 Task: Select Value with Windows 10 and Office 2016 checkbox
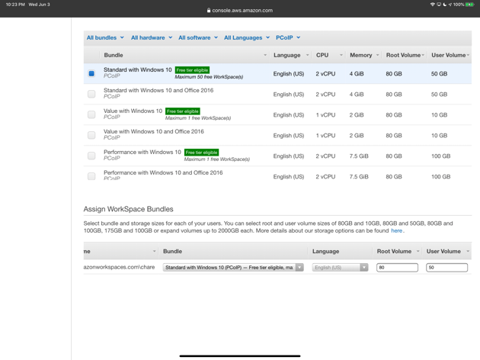click(x=91, y=135)
